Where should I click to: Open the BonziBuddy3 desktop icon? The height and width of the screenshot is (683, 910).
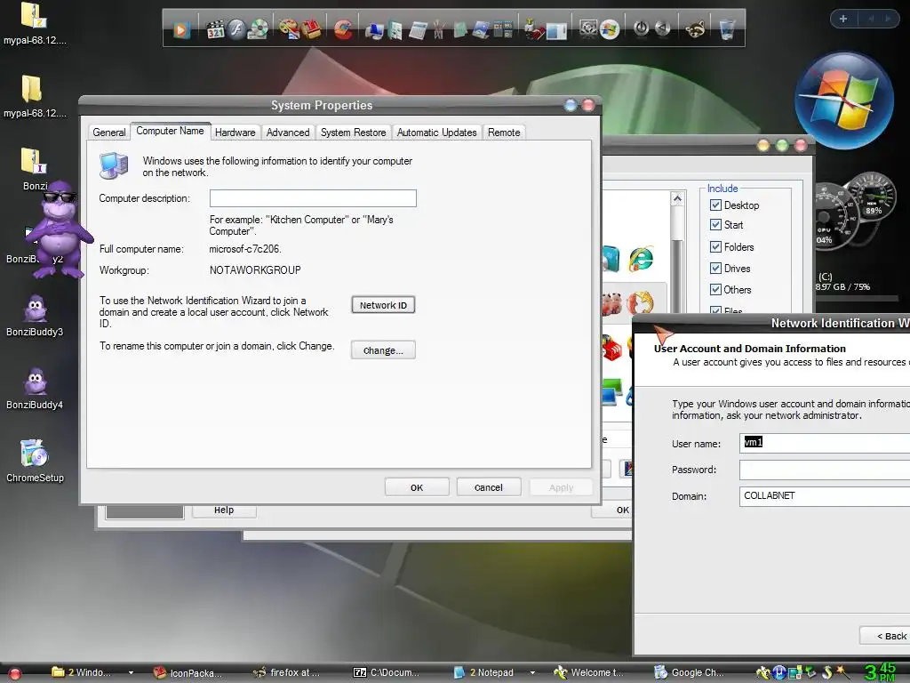click(x=35, y=316)
